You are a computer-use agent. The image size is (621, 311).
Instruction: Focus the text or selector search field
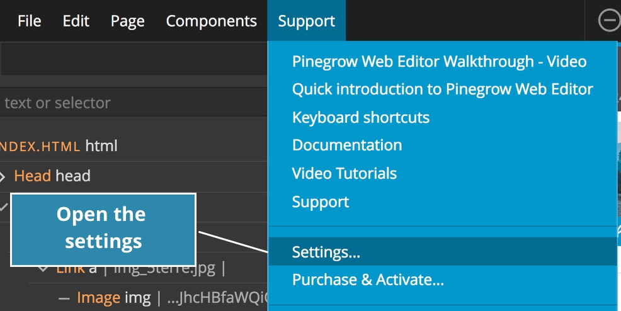[134, 103]
